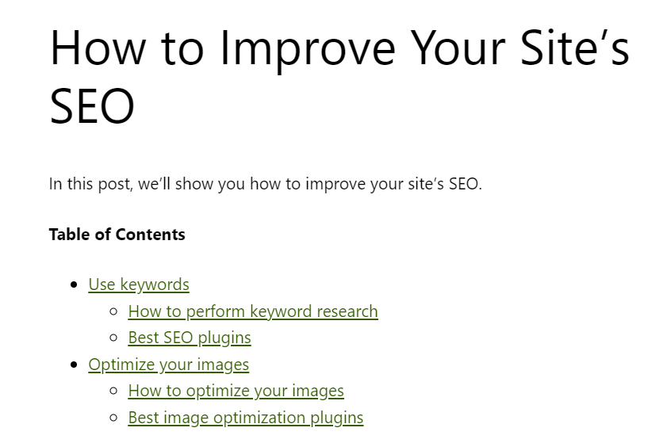The image size is (671, 443).
Task: Click hollow bullet beside How to optimize your images
Action: (114, 391)
